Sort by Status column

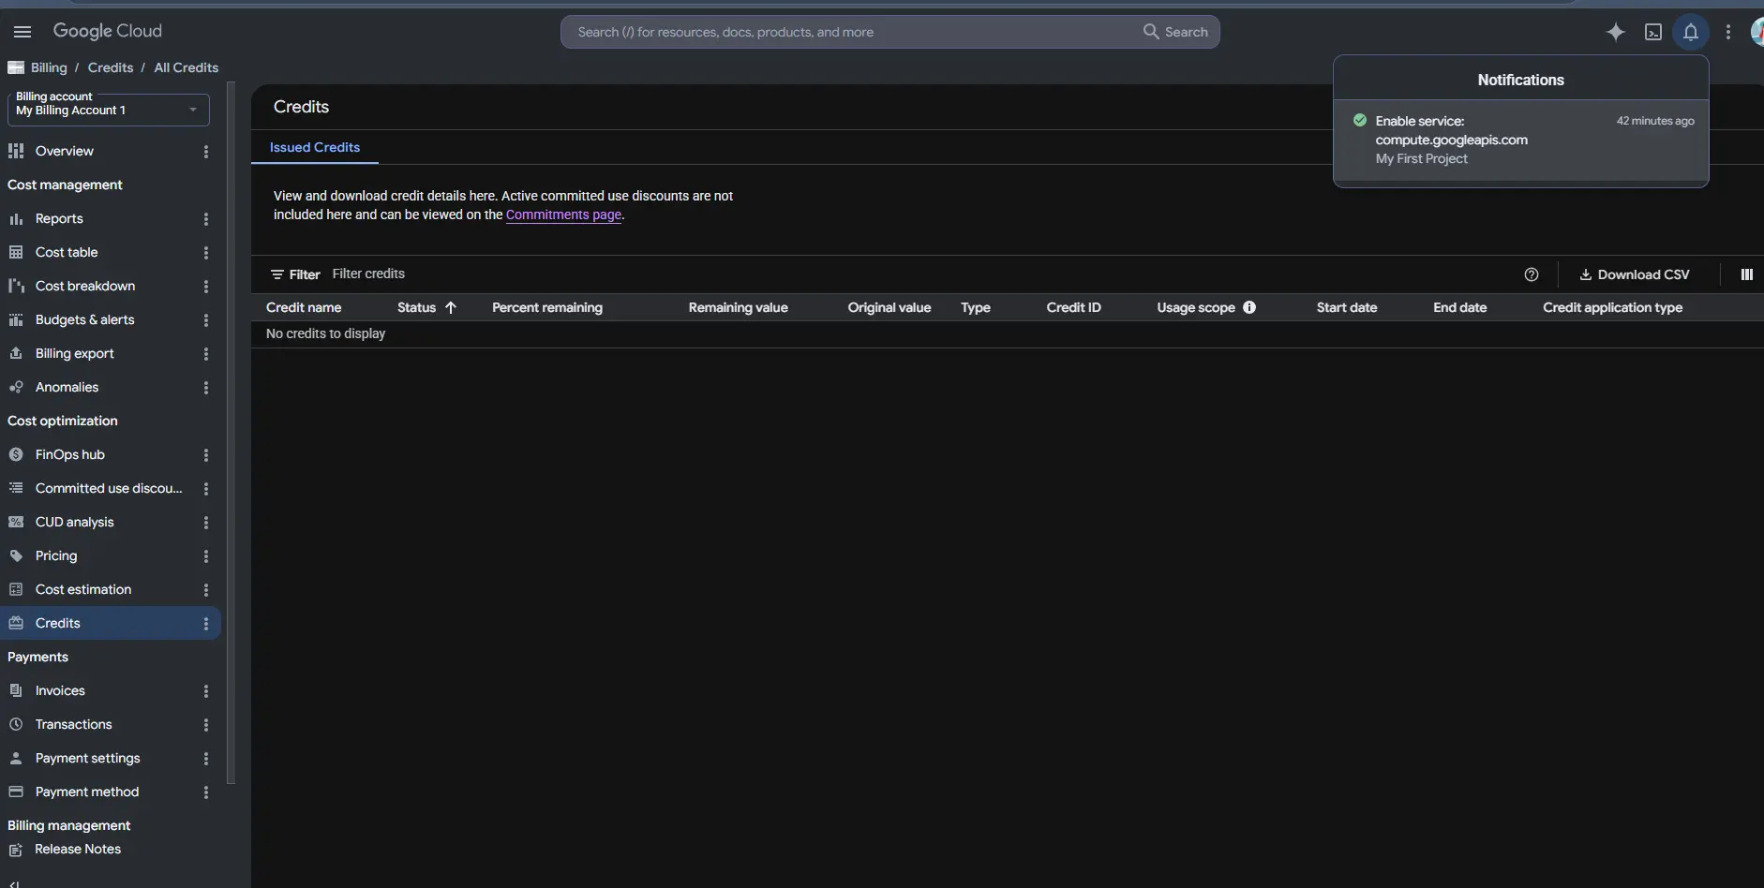point(426,307)
